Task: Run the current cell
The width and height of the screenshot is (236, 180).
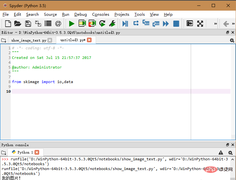Action: [82, 24]
